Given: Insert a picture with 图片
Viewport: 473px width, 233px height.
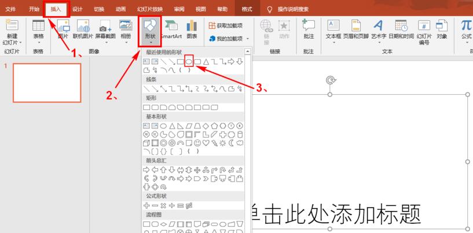Looking at the screenshot, I should 63,29.
